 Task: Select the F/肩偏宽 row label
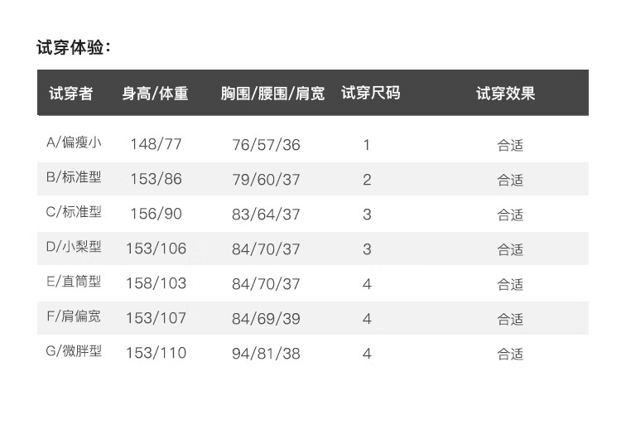pyautogui.click(x=74, y=317)
